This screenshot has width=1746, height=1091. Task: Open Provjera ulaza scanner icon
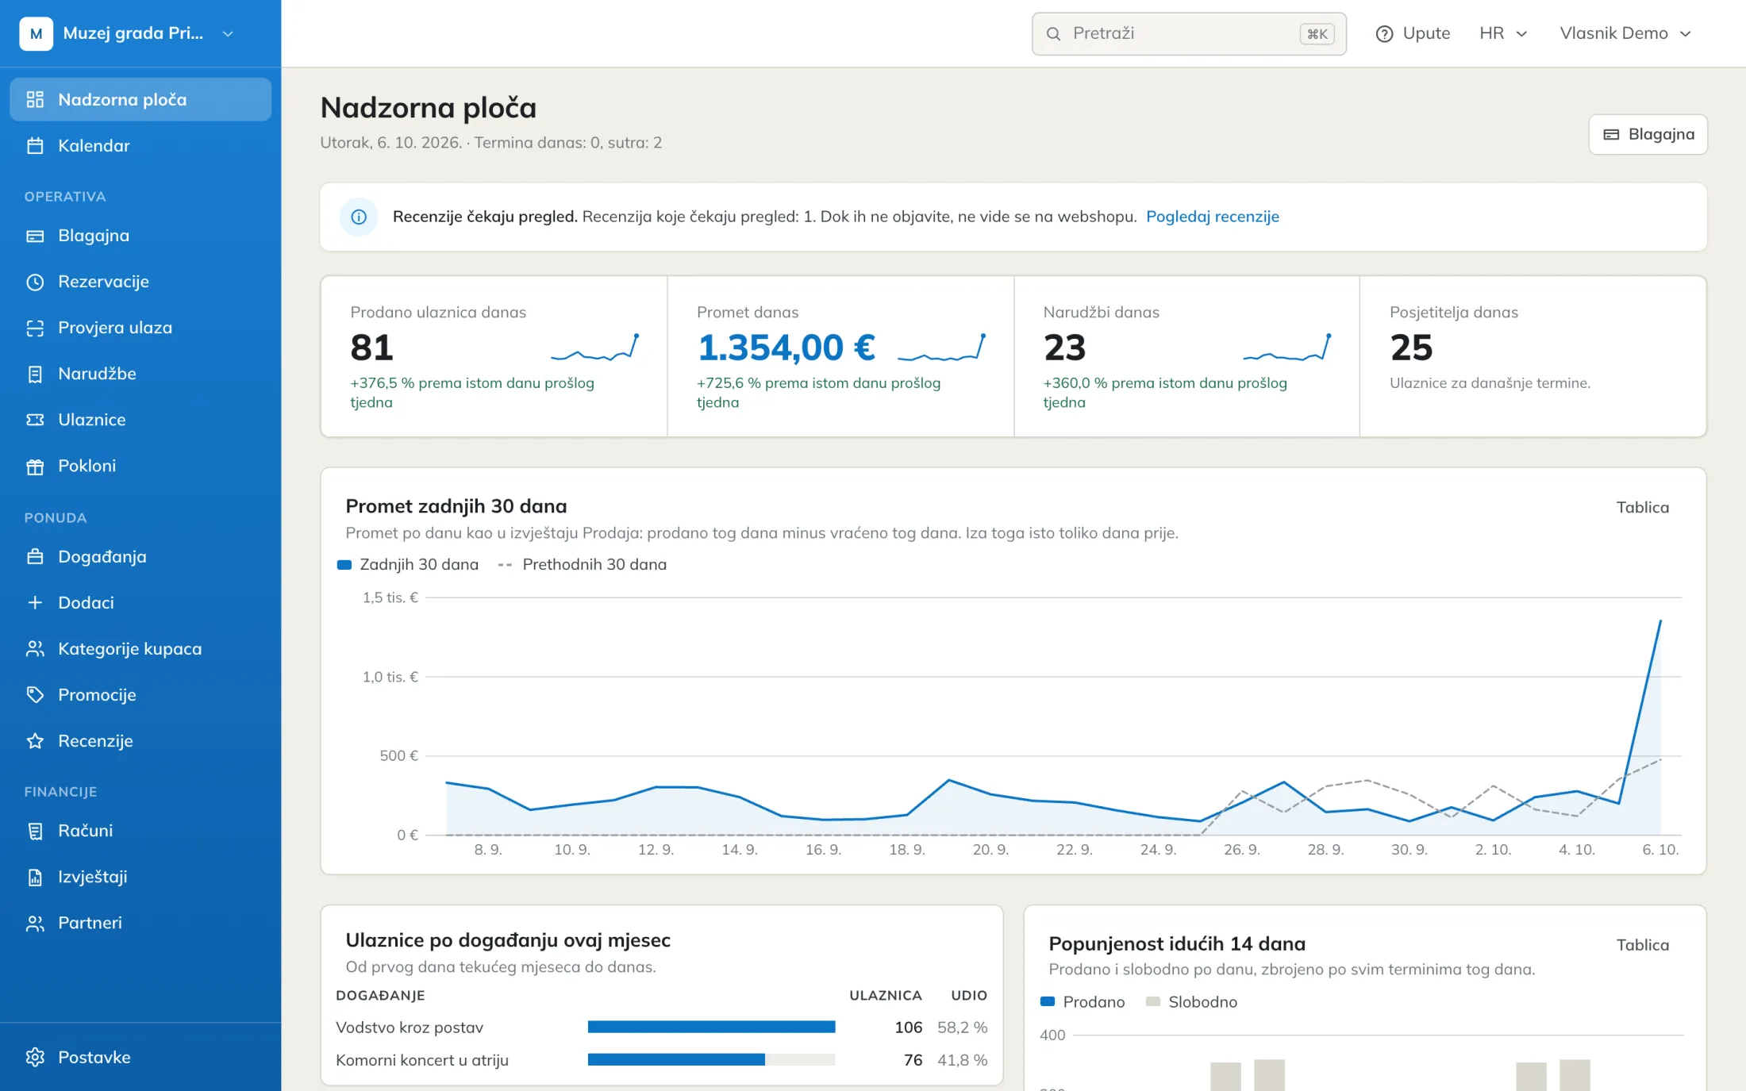click(x=35, y=328)
